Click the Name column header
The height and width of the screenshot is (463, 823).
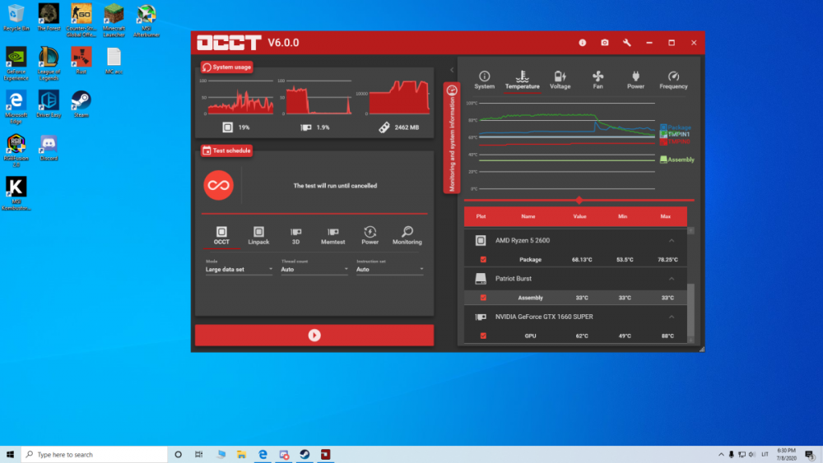pos(528,216)
